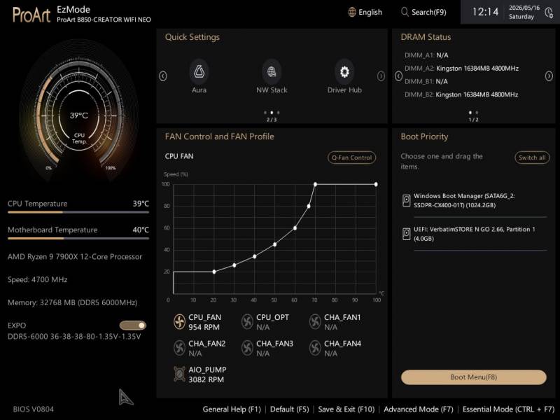
Task: Click the Windows Boot Manager drive icon
Action: click(407, 201)
